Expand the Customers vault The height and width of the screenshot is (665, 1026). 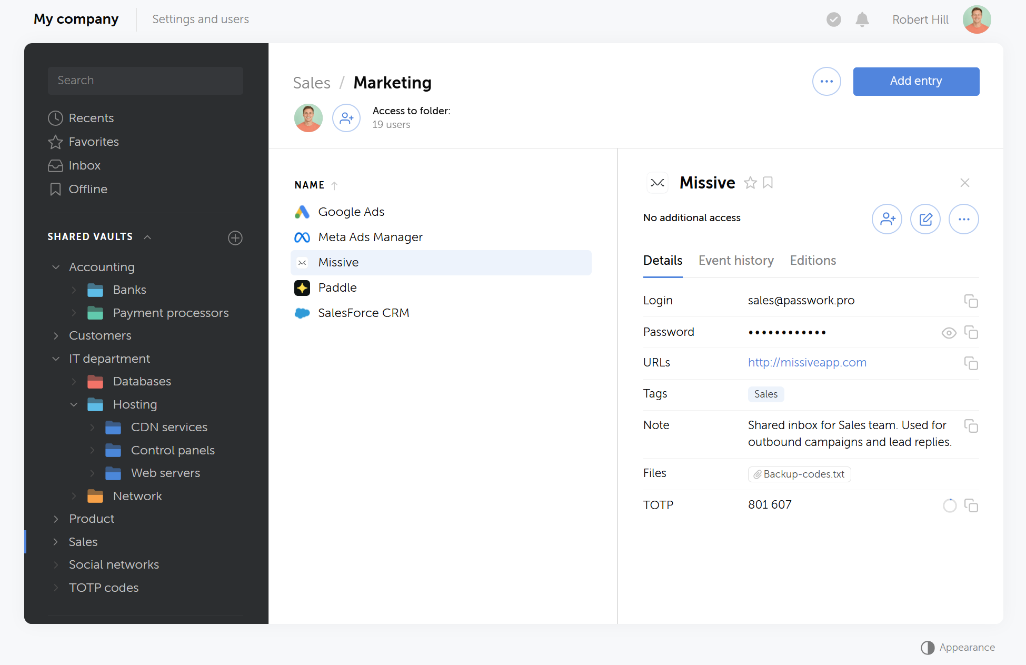56,336
